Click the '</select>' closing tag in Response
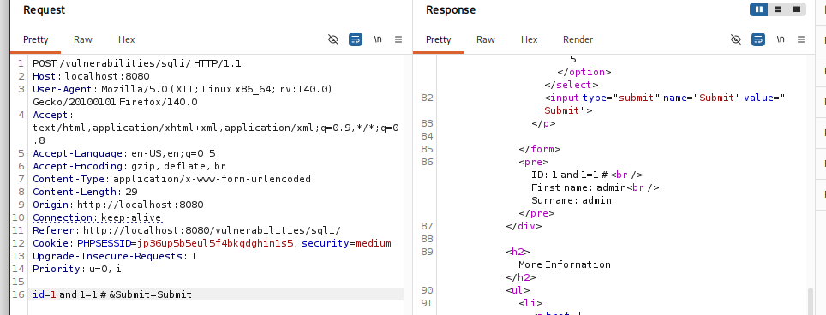The width and height of the screenshot is (826, 315). 572,86
